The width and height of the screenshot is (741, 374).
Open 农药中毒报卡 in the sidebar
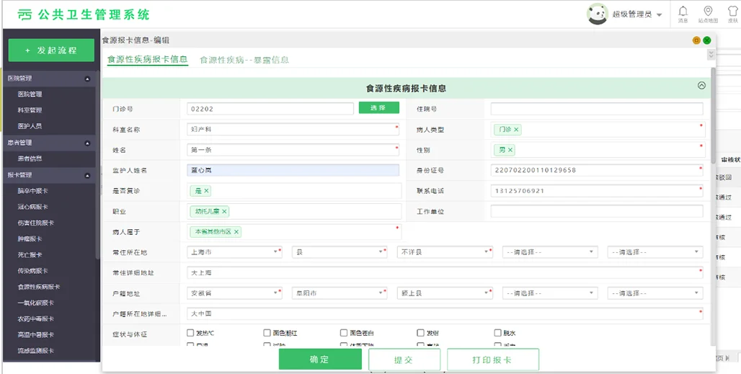point(35,319)
